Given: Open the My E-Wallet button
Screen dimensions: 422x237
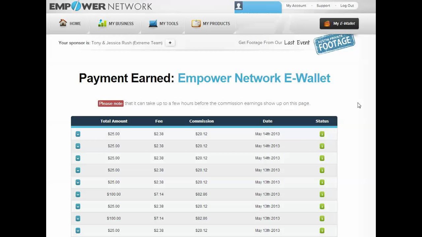Looking at the screenshot, I should (x=339, y=24).
